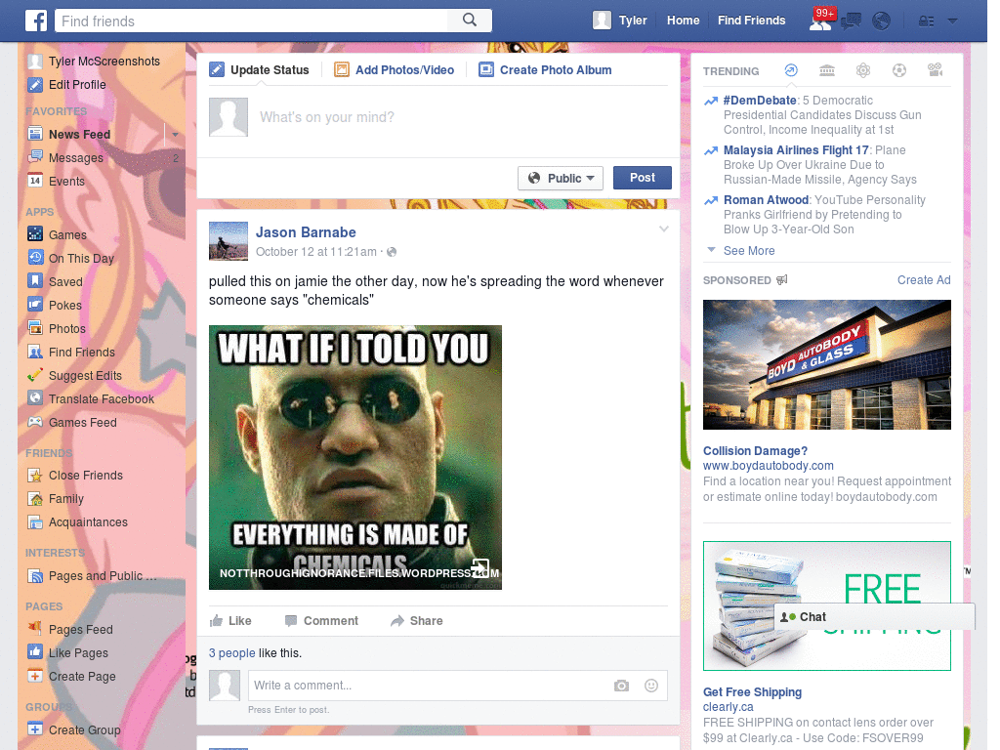This screenshot has height=750, width=1000.
Task: Select the entertainment trending icon
Action: point(936,70)
